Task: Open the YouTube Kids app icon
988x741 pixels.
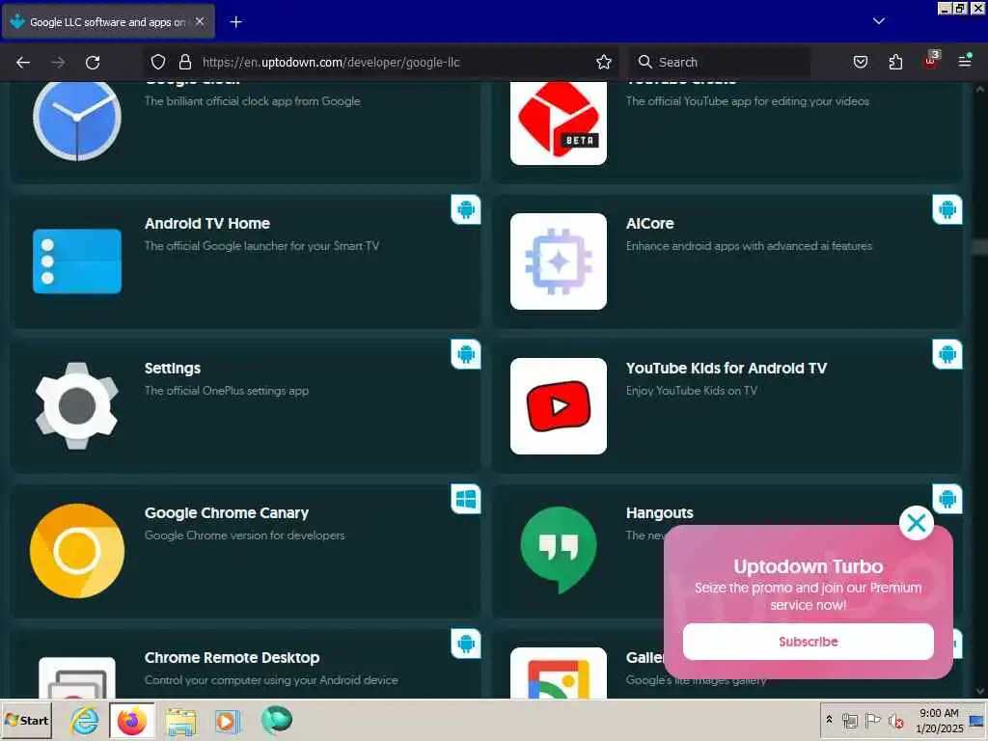Action: coord(559,406)
